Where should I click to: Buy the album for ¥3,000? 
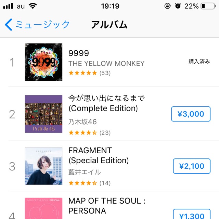point(190,114)
